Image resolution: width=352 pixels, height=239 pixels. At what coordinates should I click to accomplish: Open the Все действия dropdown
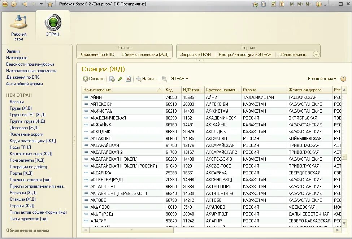coord(322,79)
